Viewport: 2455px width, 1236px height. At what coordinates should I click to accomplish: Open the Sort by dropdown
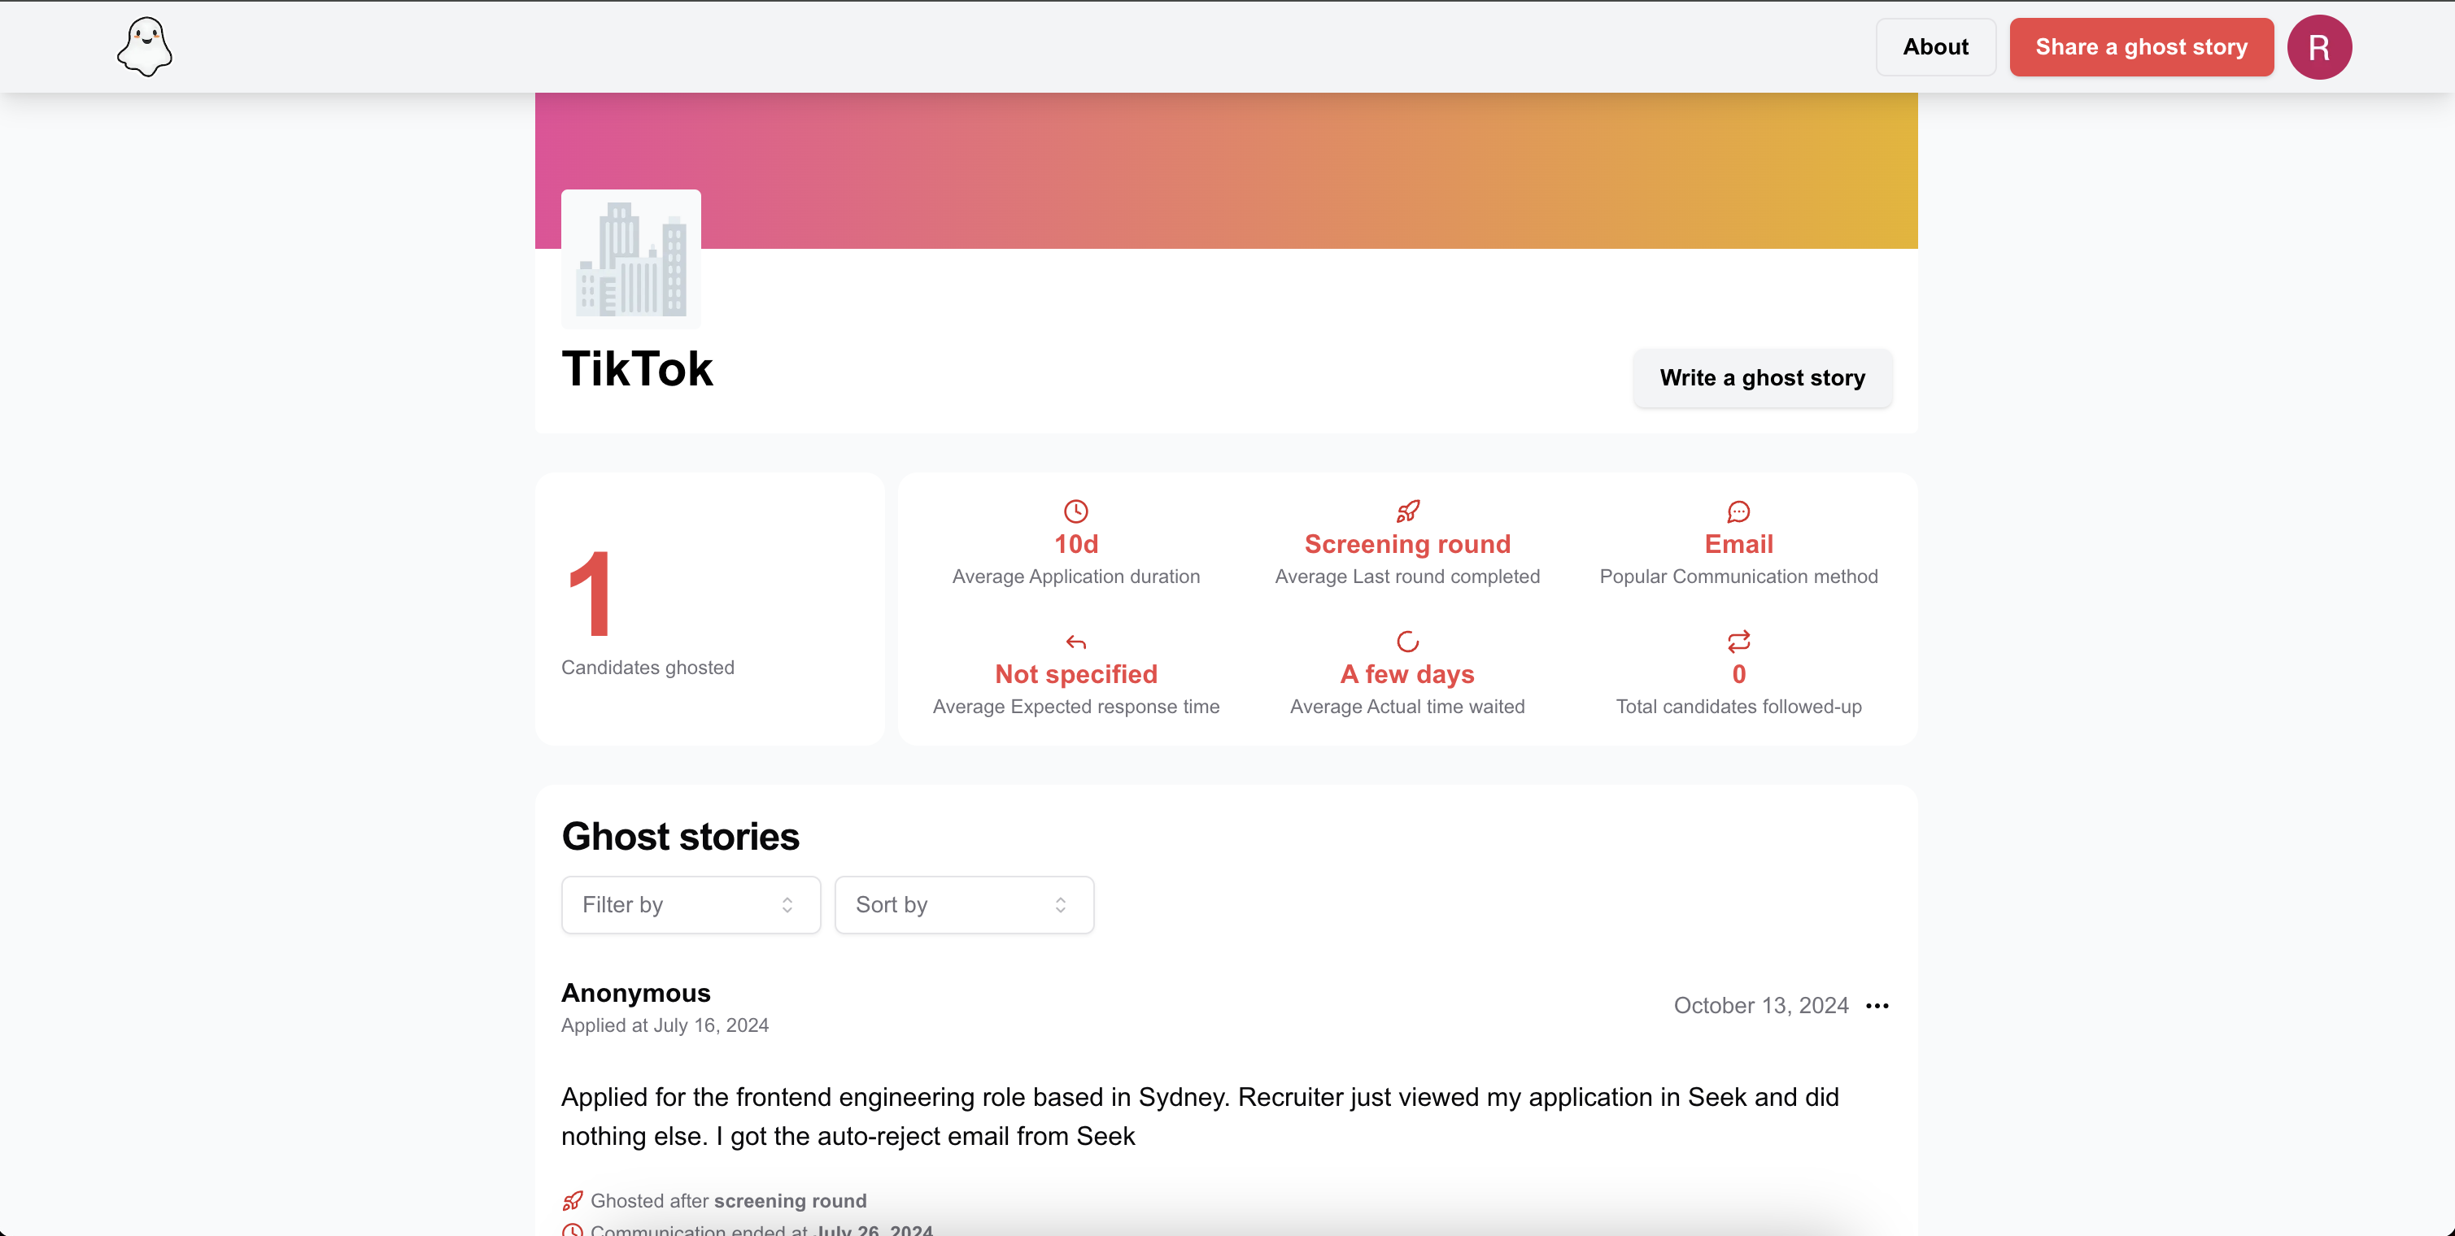pyautogui.click(x=963, y=904)
